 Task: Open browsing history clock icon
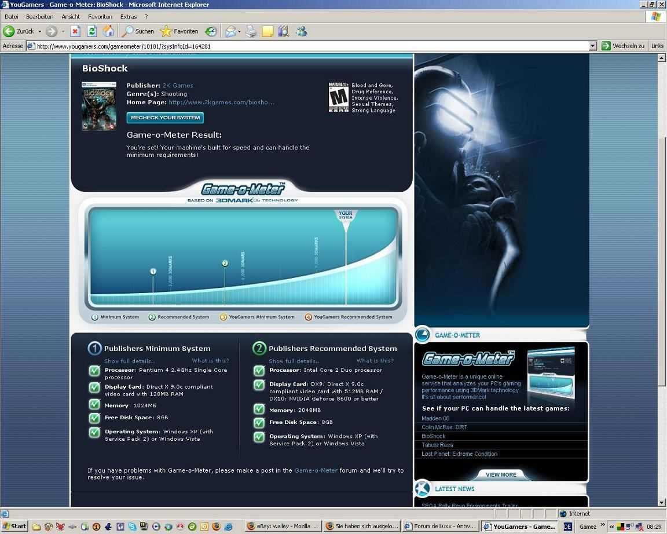pyautogui.click(x=211, y=31)
